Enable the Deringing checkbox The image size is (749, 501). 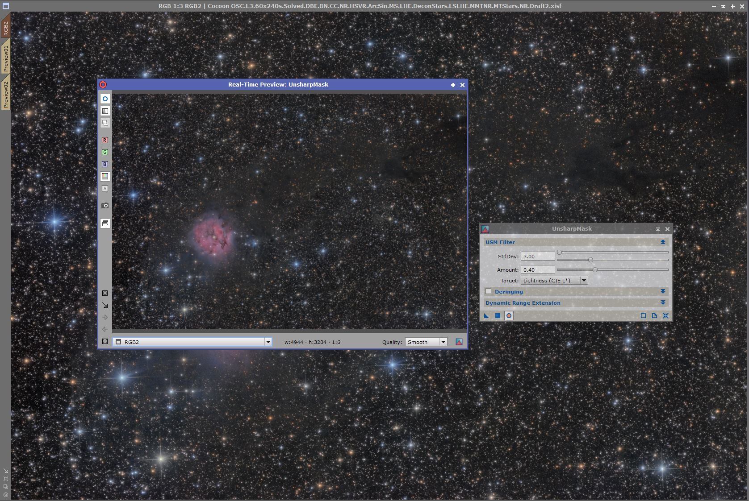(489, 291)
